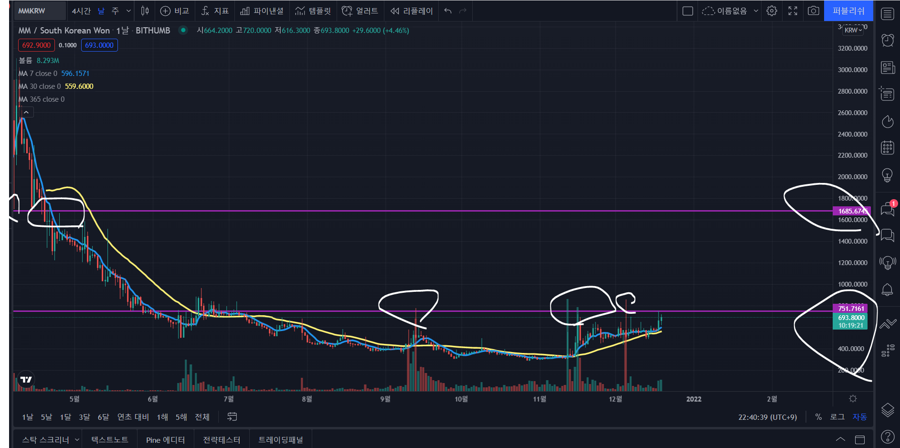Viewport: 900px width, 448px height.
Task: Open the candlestick chart style selector
Action: tap(145, 11)
